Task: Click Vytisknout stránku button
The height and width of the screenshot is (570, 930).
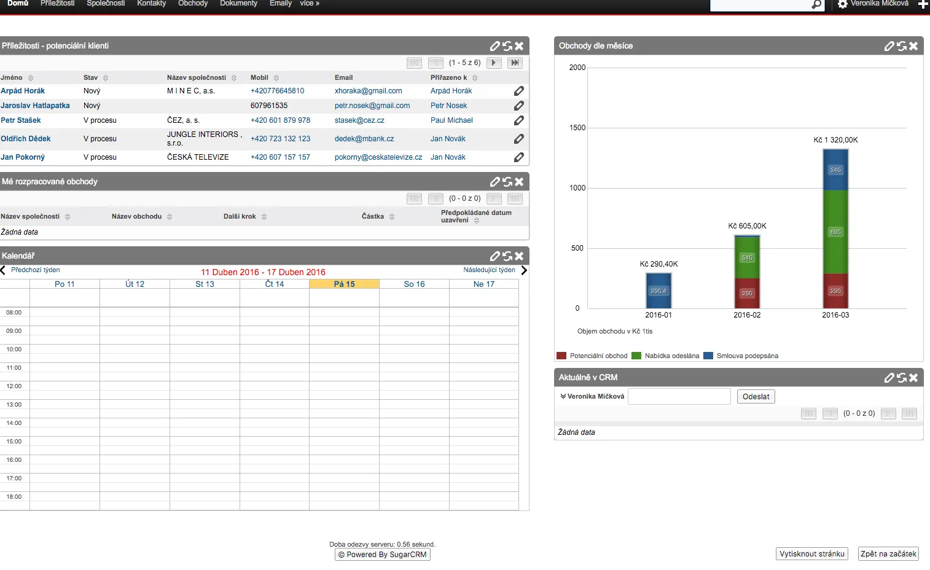Action: point(812,554)
